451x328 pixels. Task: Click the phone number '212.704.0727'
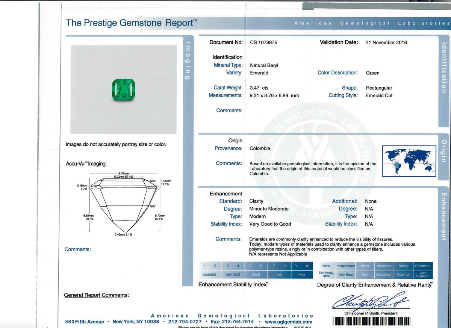tap(185, 322)
